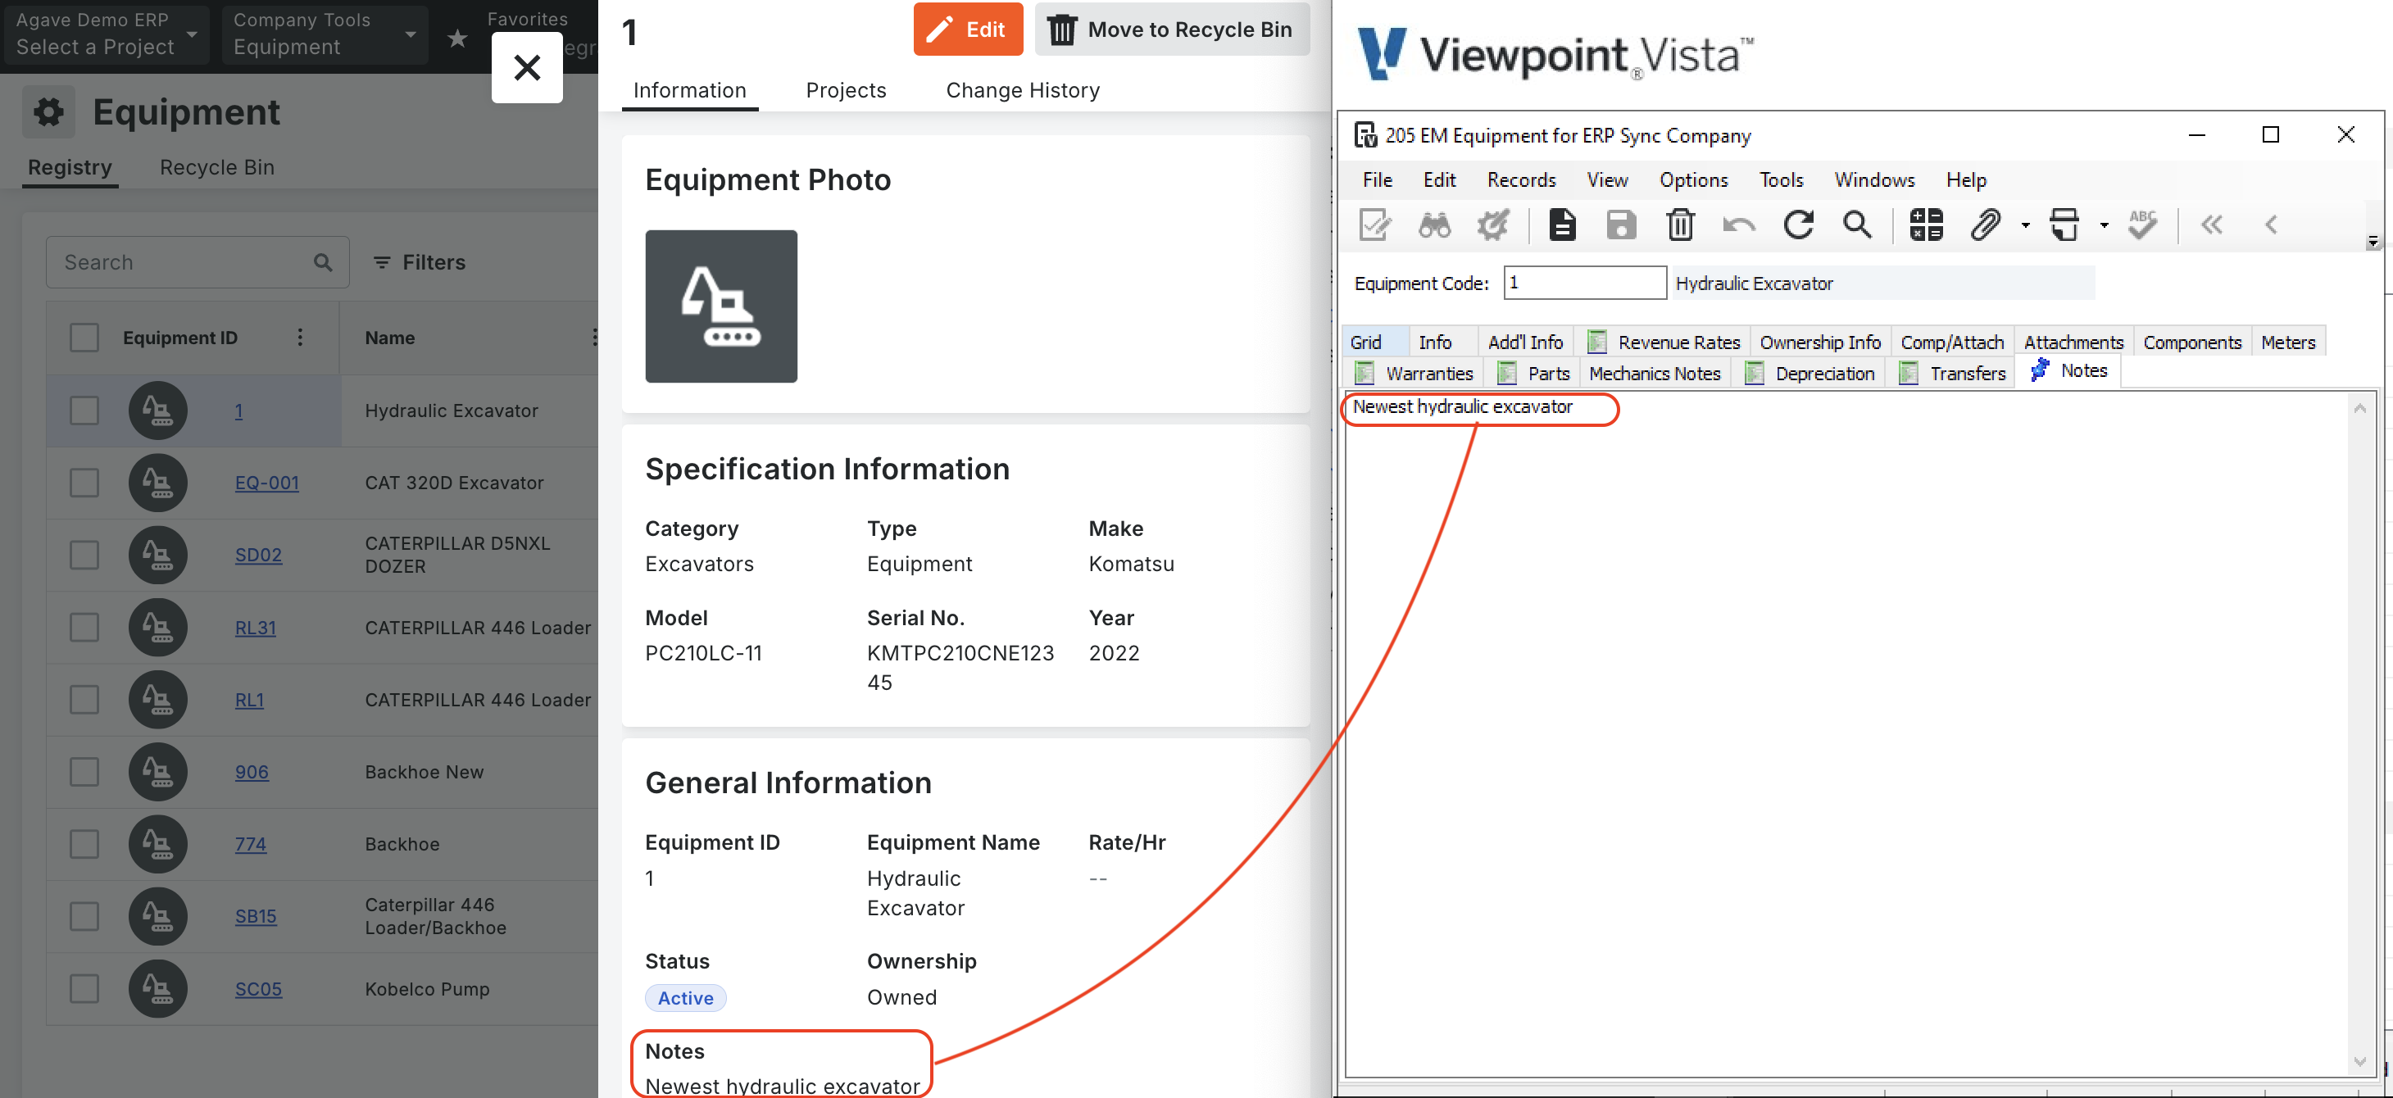Check the box for CAT 320D Excavator row
Screen dimensions: 2393x1098
pos(84,483)
